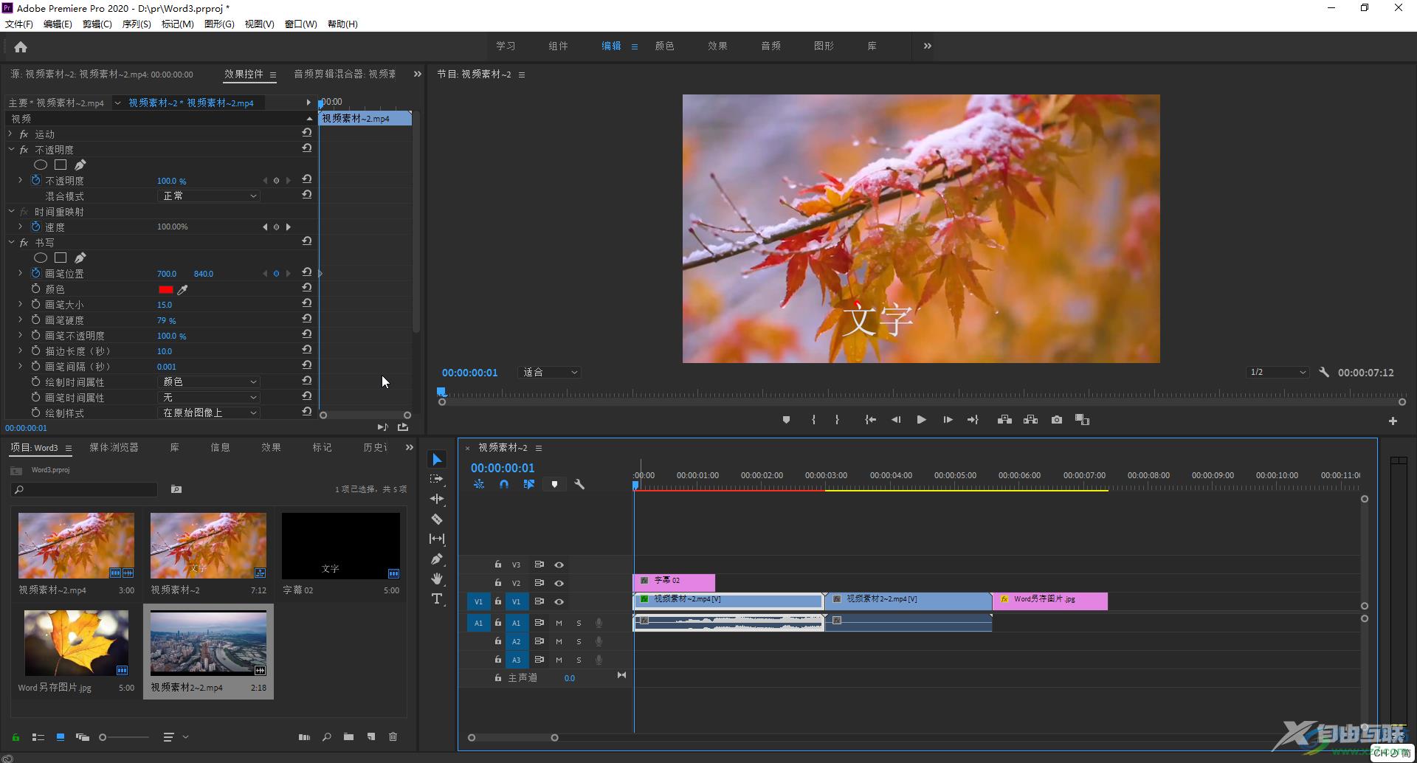The height and width of the screenshot is (763, 1417).
Task: Open the 文件(F) menu
Action: pos(18,24)
